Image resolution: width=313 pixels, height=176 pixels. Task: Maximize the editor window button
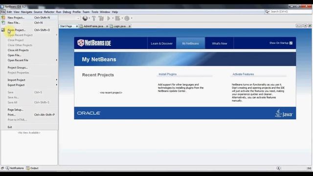point(310,26)
